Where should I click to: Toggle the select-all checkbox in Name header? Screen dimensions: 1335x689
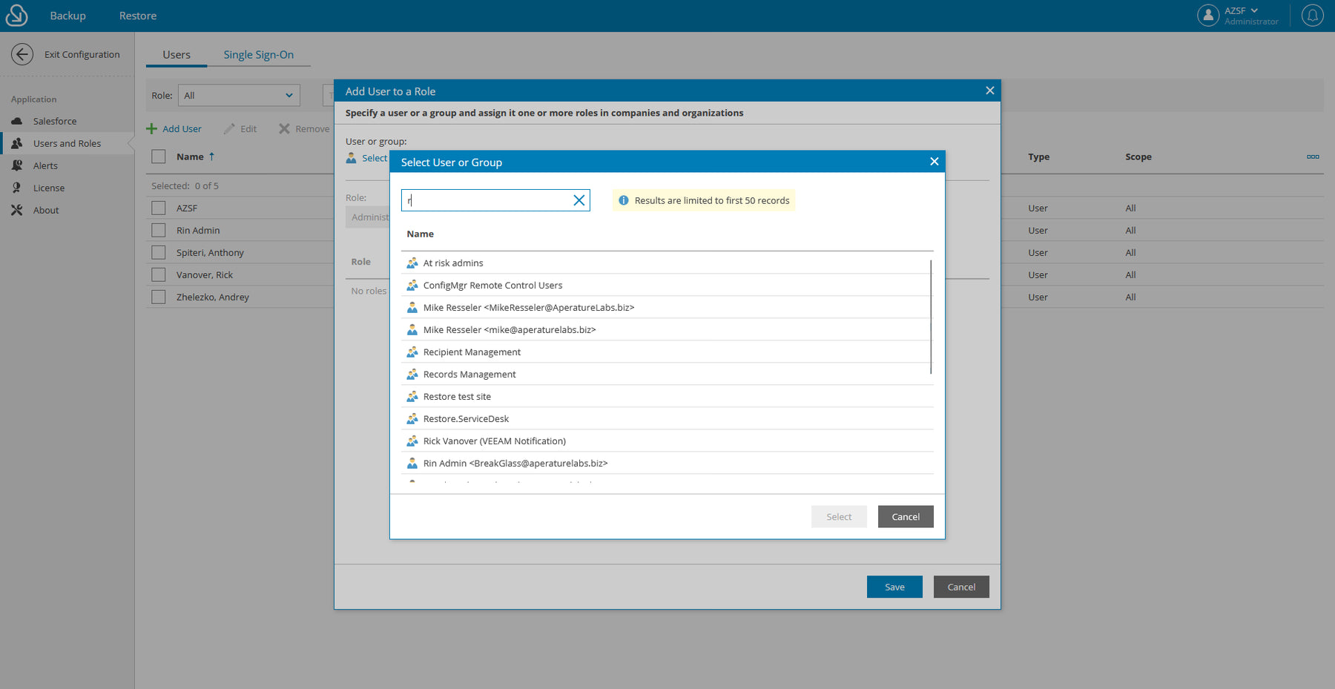click(x=159, y=156)
